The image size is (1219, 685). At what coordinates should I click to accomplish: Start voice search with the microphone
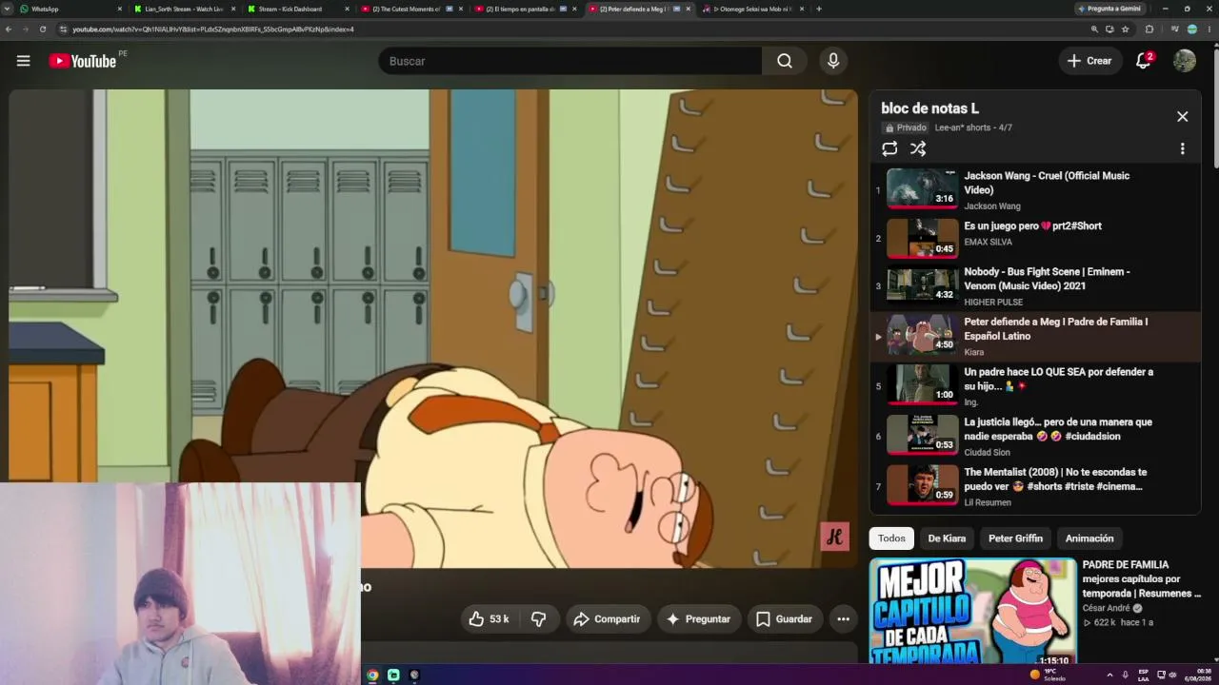833,61
